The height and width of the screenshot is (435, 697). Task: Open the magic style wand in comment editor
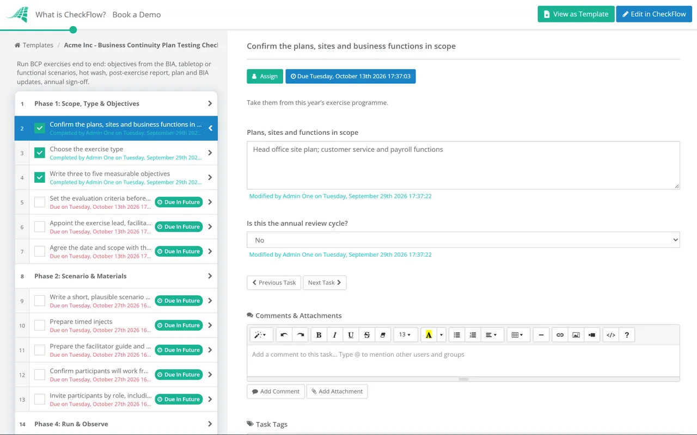[x=261, y=335]
